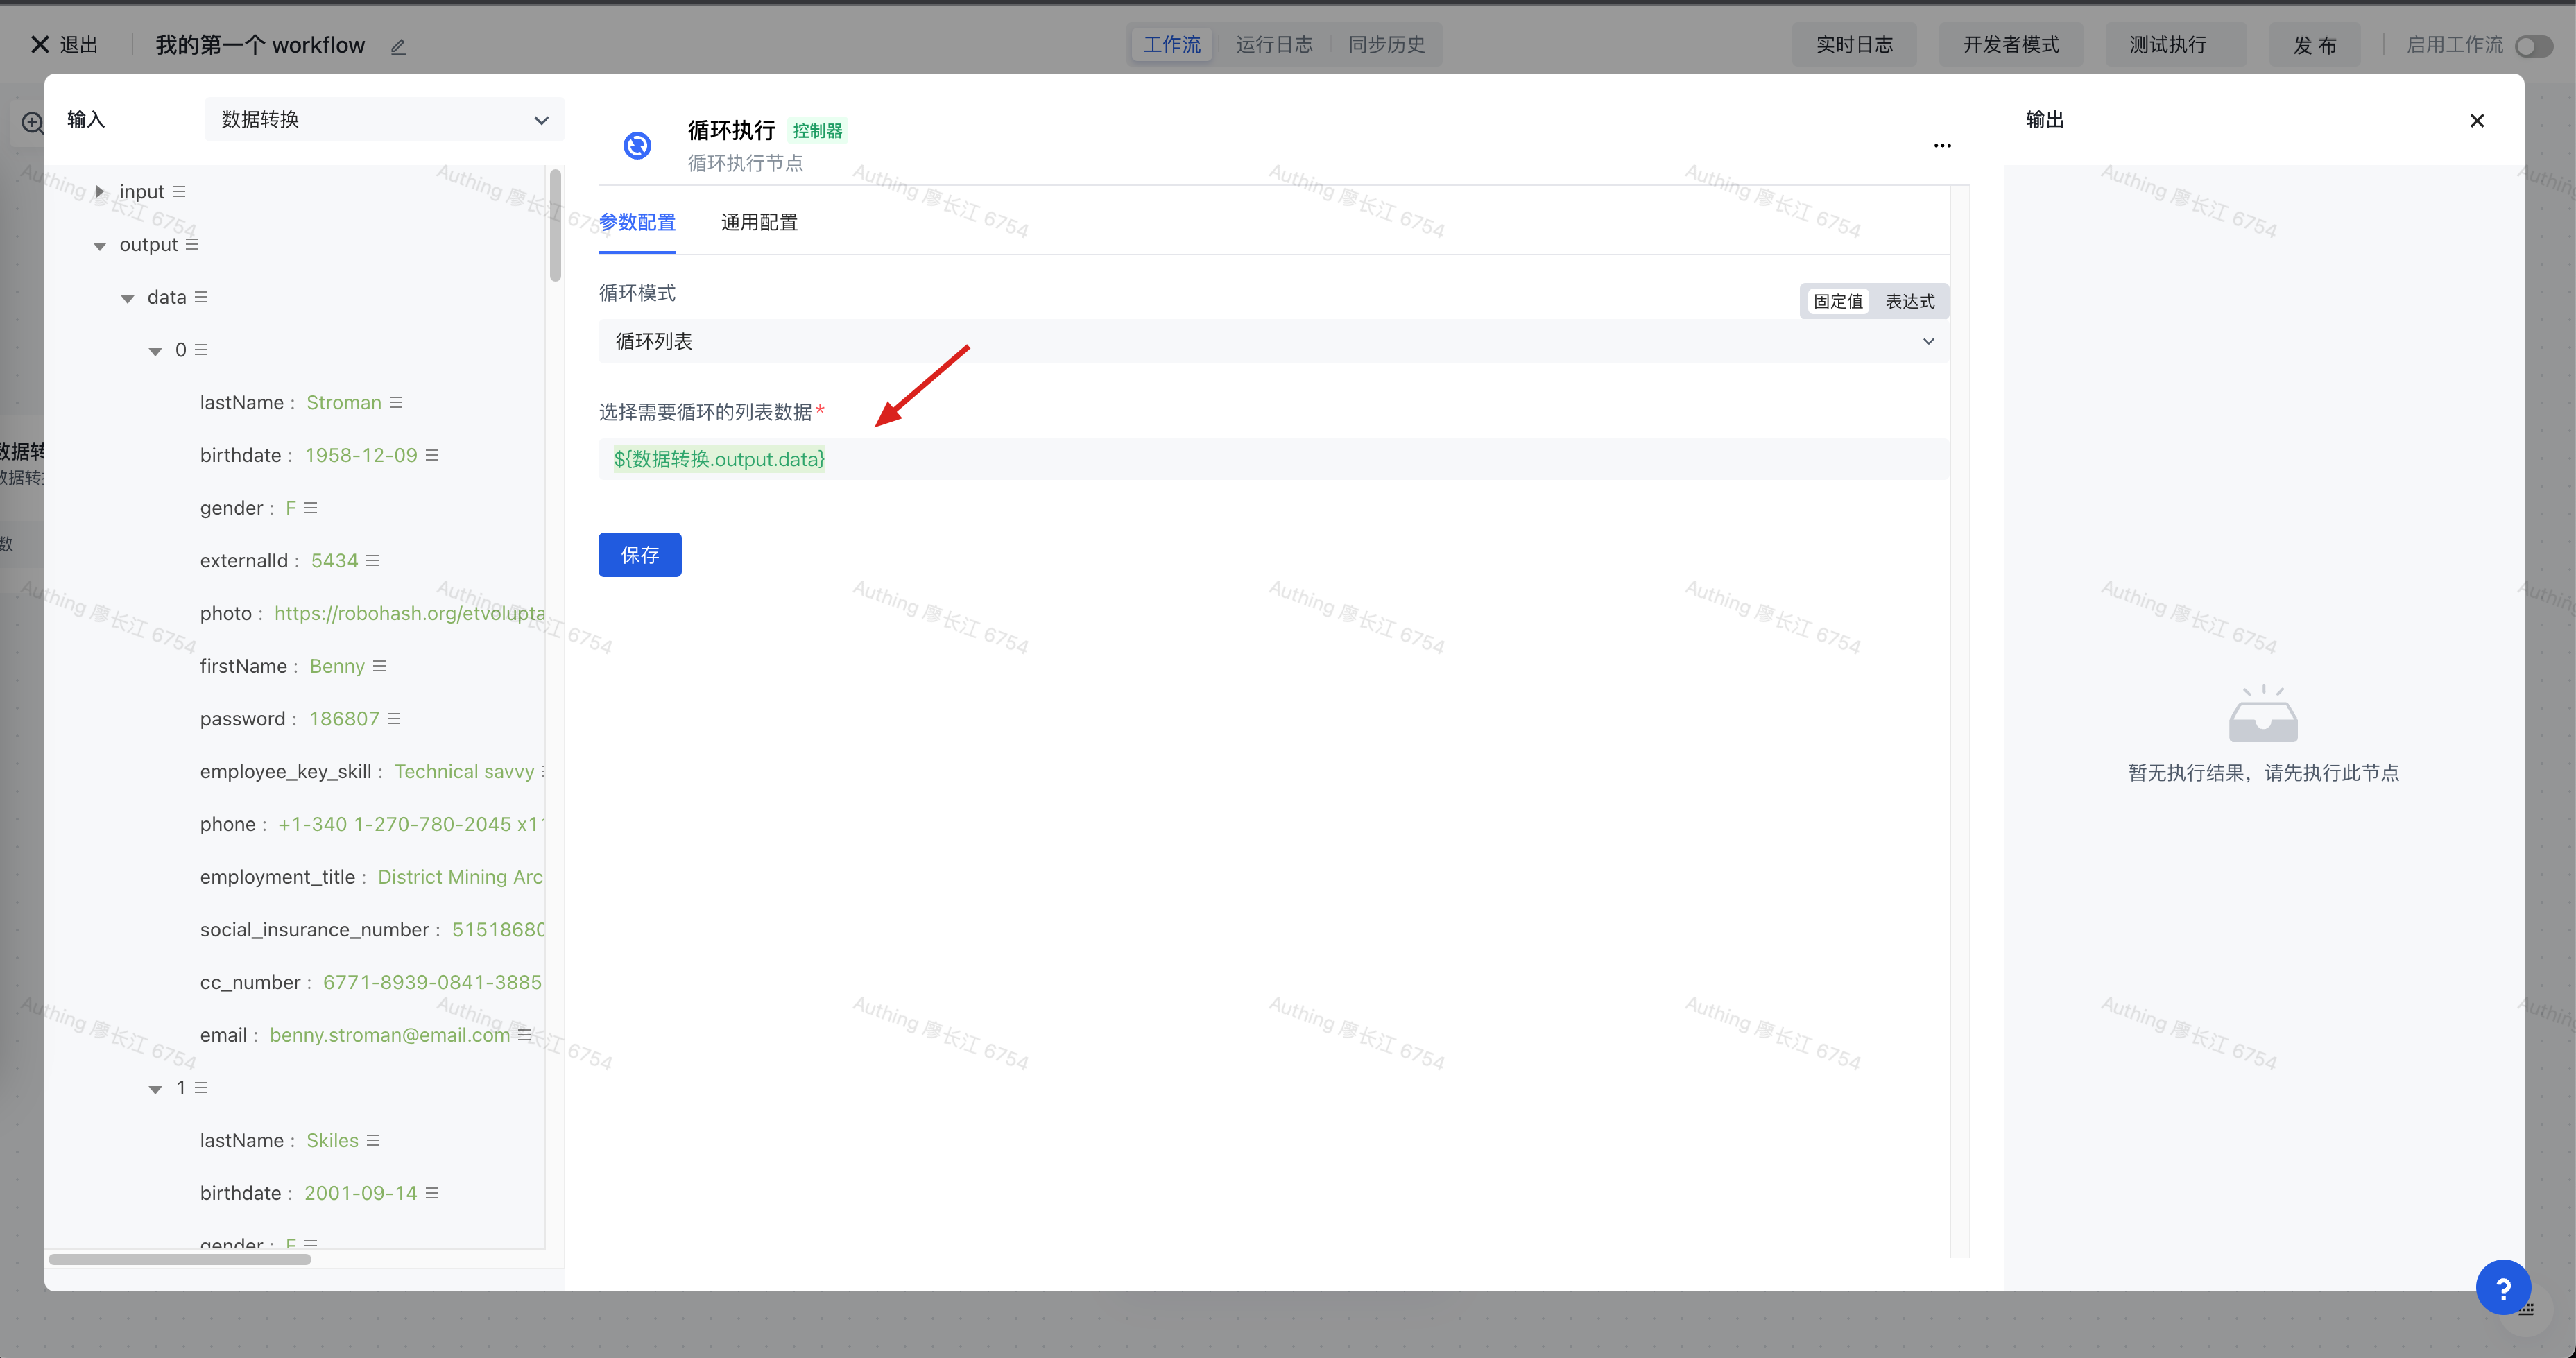Viewport: 2576px width, 1358px height.
Task: Click the blue 保存 button
Action: [x=640, y=555]
